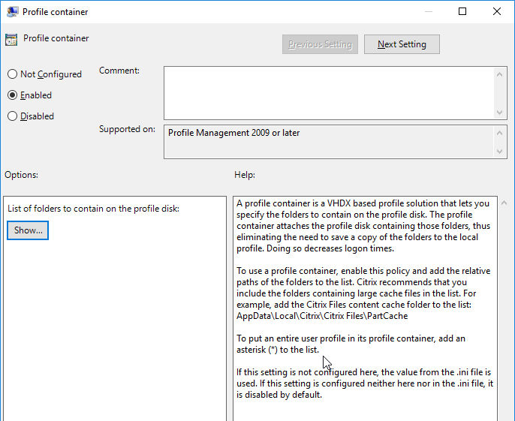Click the Help description text area
The image size is (515, 421).
(365, 308)
